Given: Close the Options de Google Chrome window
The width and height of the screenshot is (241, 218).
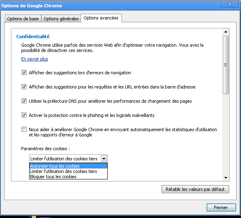Looking at the screenshot, I should click(230, 4).
